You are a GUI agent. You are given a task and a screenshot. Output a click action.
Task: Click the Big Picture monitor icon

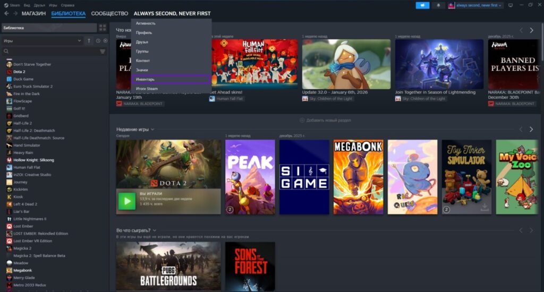coord(511,5)
